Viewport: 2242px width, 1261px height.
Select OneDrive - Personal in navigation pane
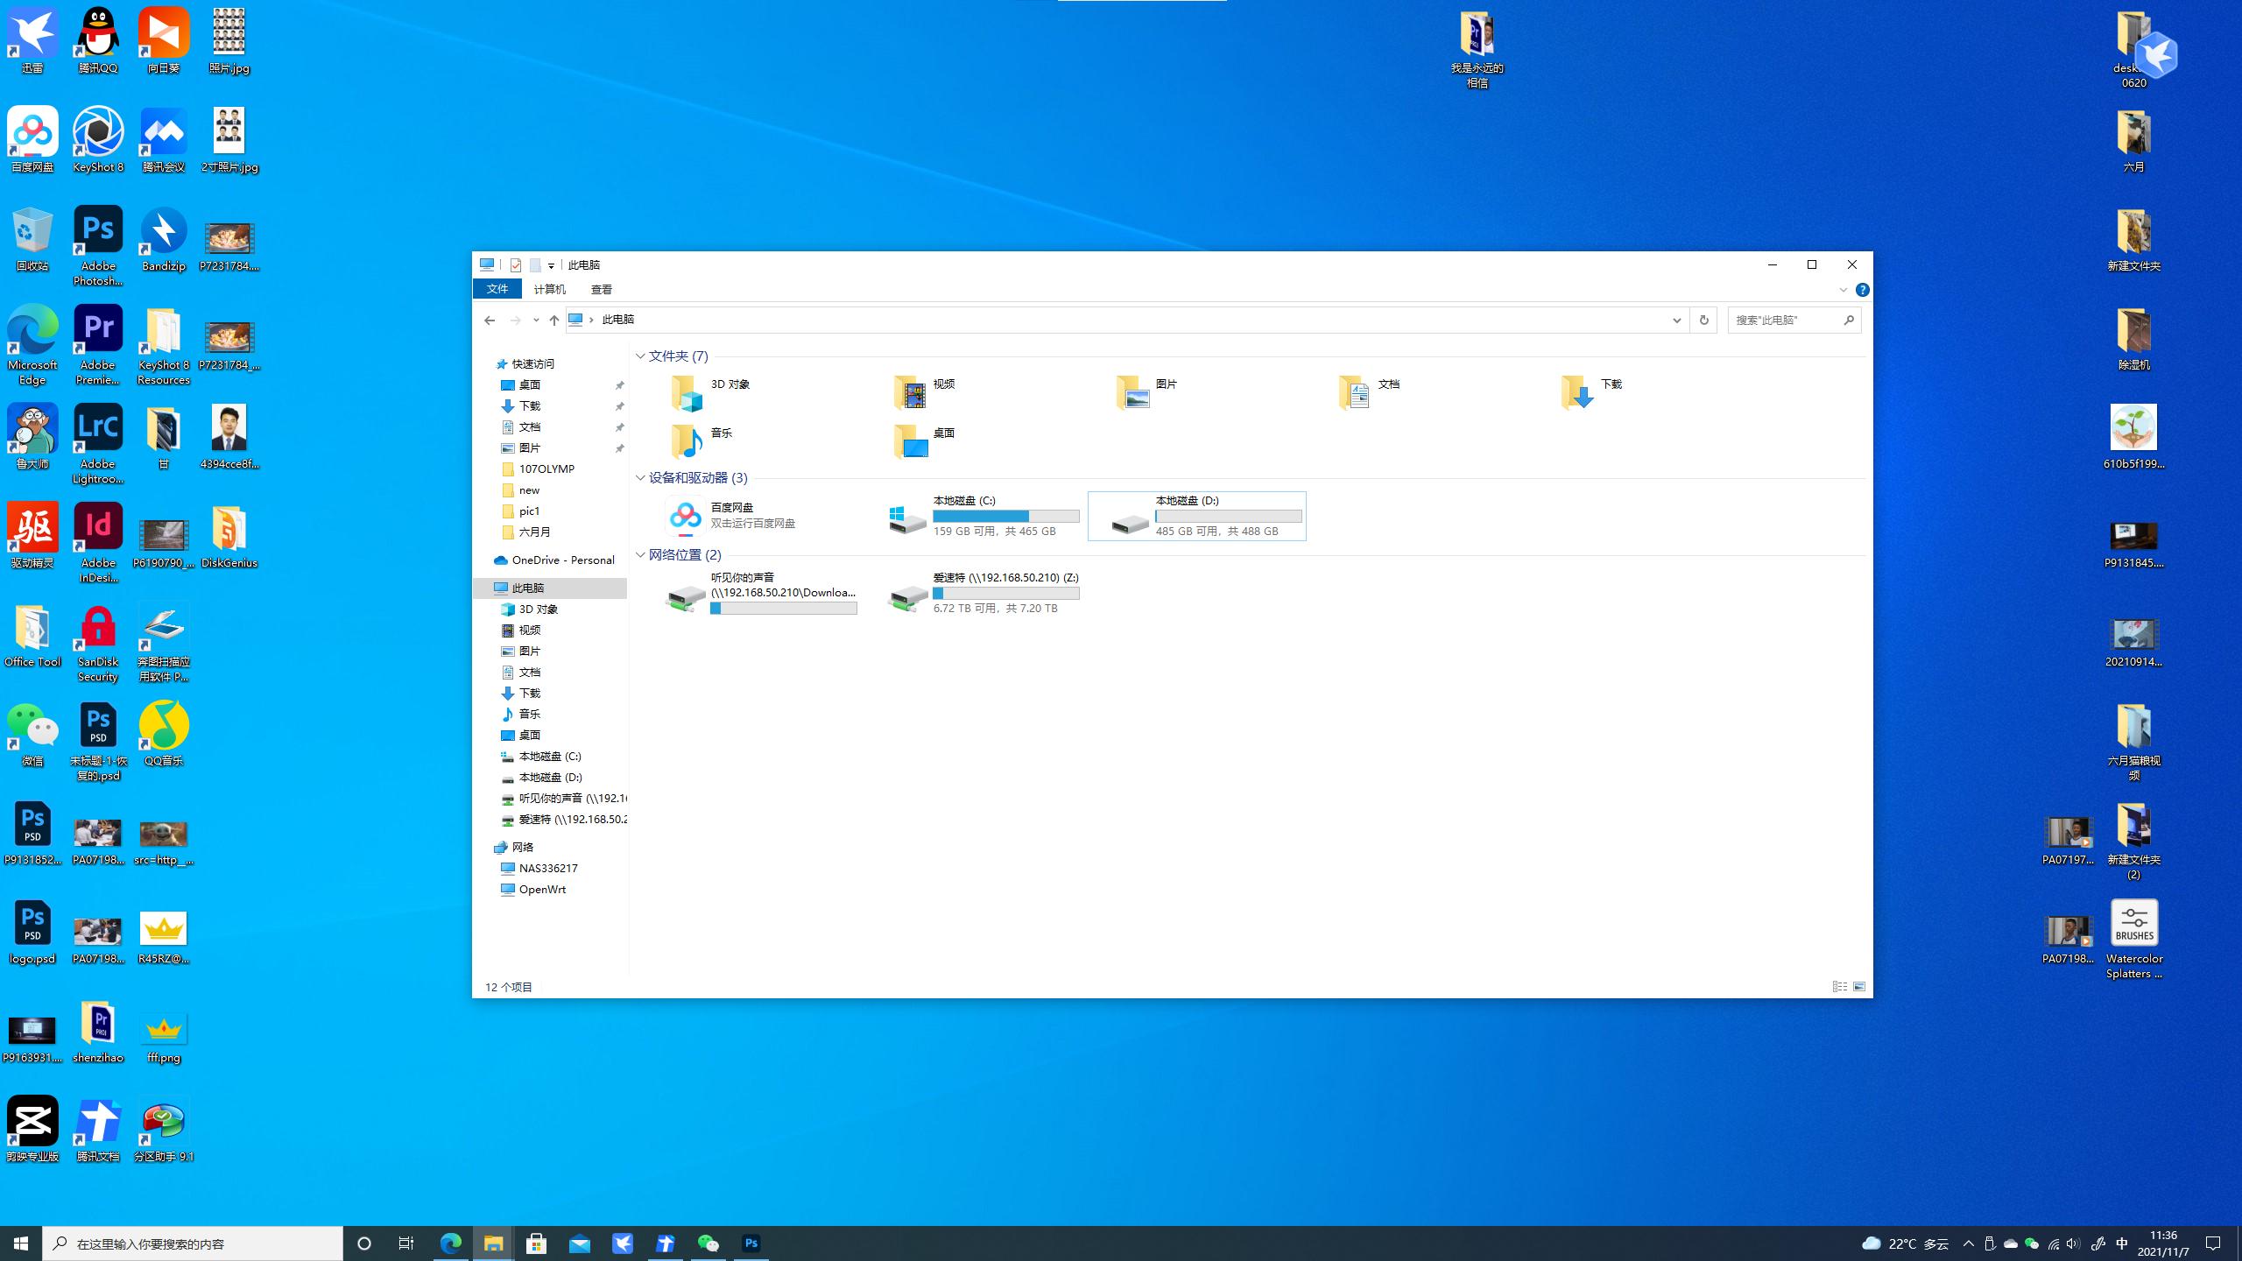click(x=562, y=560)
